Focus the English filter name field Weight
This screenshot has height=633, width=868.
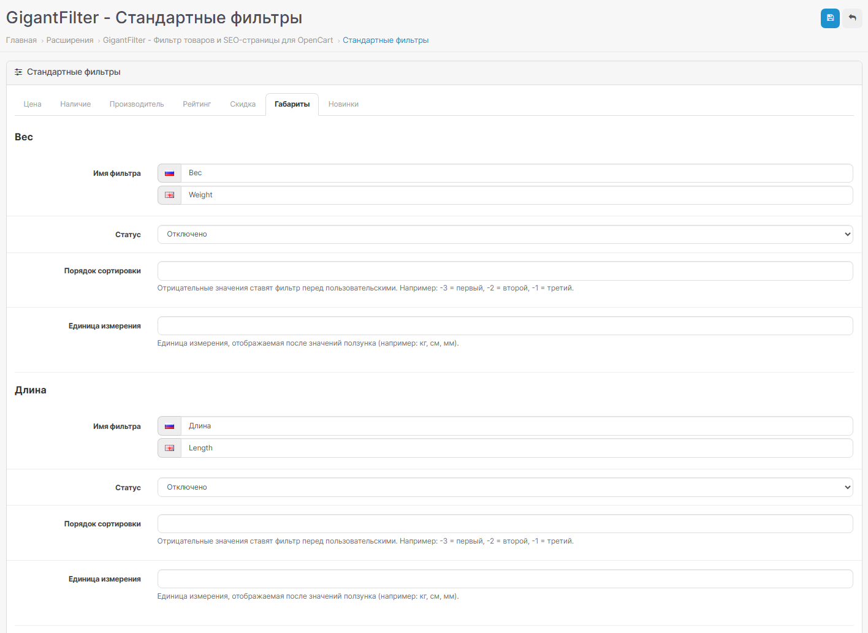[517, 195]
